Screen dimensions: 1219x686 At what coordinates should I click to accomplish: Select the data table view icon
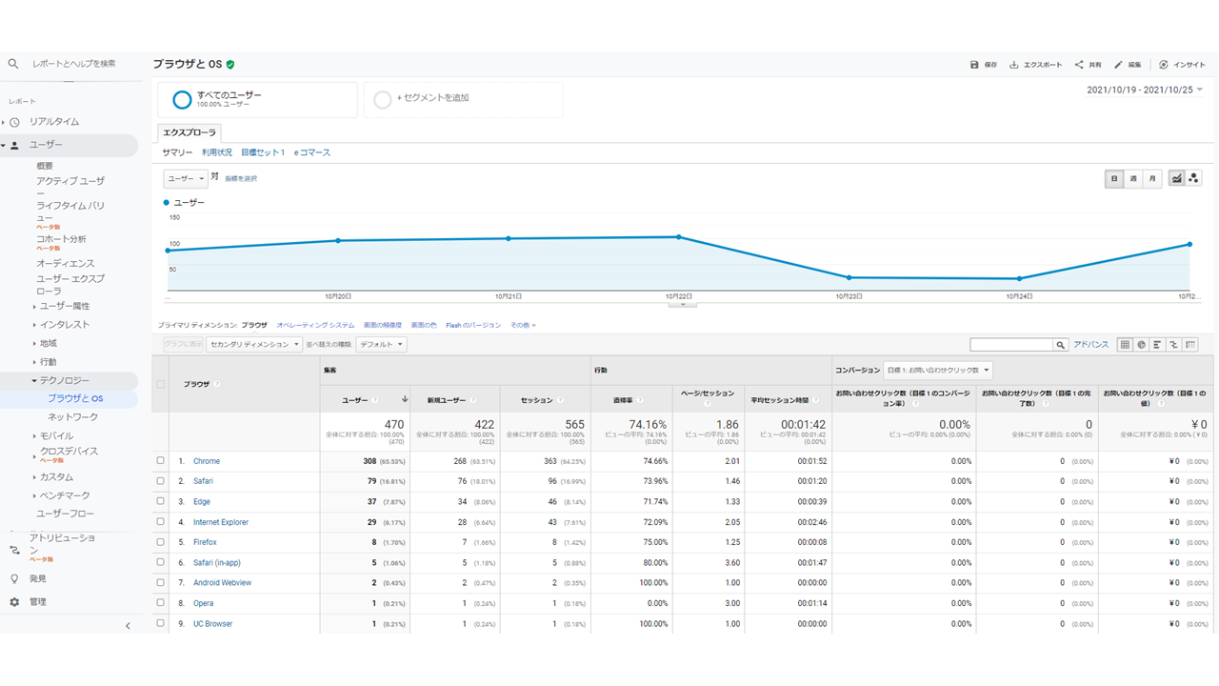click(1125, 345)
